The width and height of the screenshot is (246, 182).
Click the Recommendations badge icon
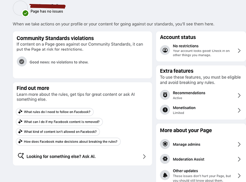click(165, 95)
